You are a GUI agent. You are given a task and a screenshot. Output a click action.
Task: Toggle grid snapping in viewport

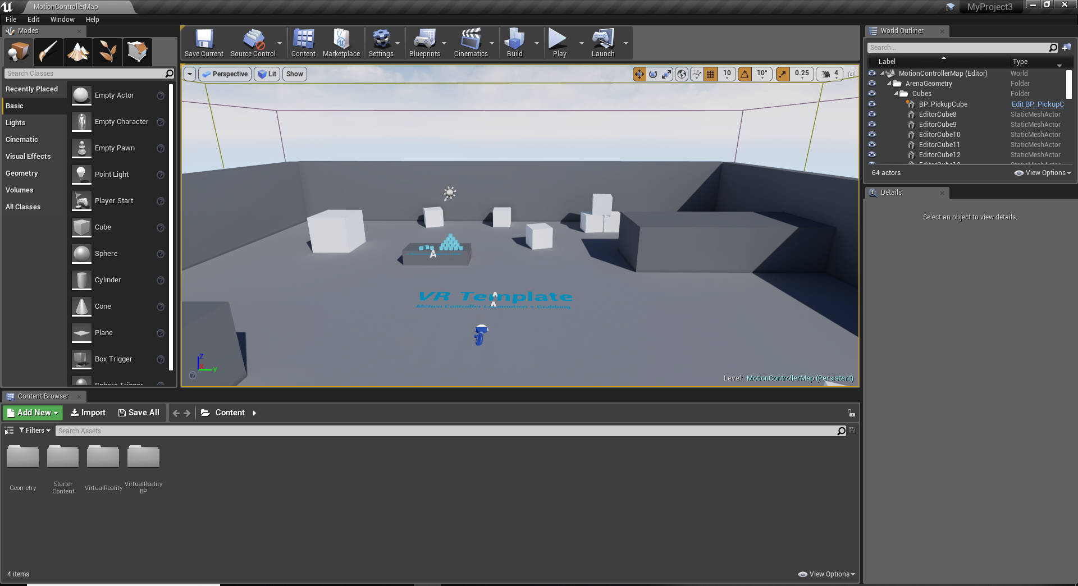tap(711, 74)
